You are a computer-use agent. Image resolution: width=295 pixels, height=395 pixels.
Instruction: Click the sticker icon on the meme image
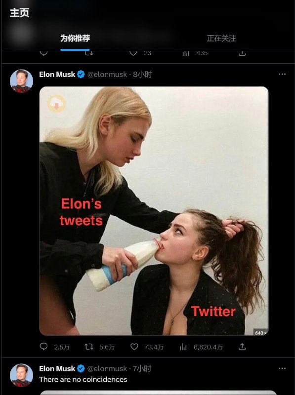[56, 104]
